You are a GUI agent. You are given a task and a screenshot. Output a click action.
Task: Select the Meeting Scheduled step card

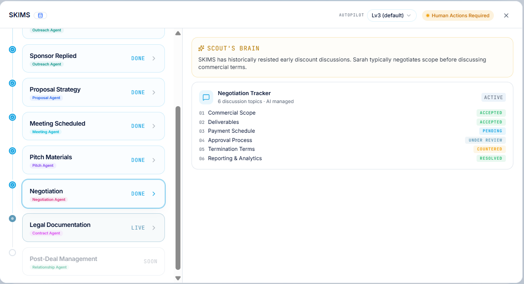click(x=94, y=126)
